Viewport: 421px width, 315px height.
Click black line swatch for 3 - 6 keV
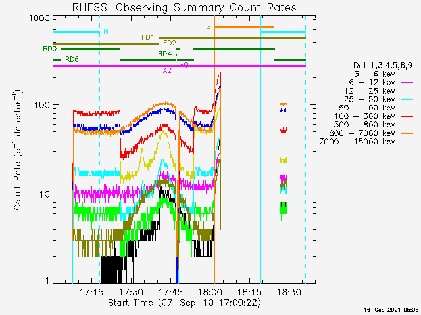[407, 74]
